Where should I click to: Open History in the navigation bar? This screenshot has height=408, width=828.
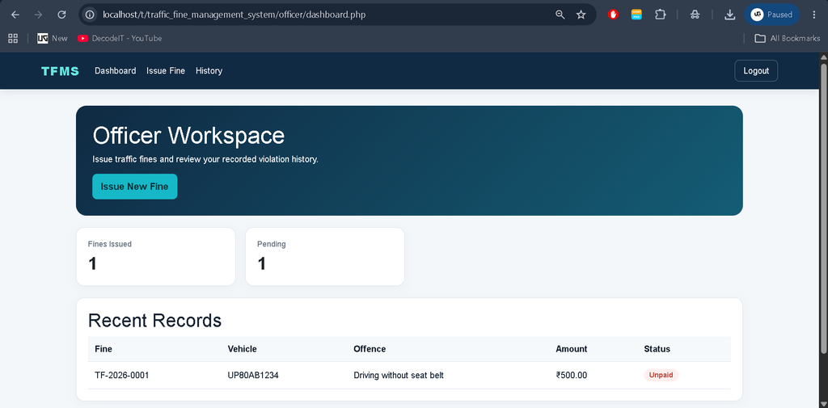209,71
